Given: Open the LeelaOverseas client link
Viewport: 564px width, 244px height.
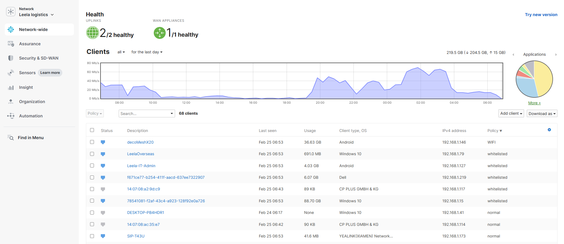Looking at the screenshot, I should pyautogui.click(x=140, y=154).
